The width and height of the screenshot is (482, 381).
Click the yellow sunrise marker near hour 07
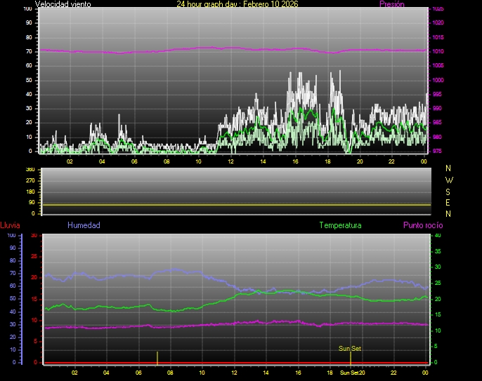tap(157, 357)
